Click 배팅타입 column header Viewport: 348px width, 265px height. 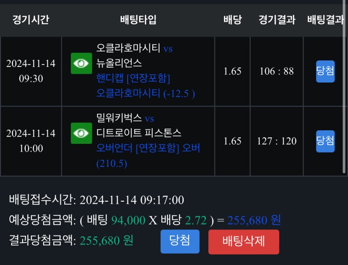pos(138,20)
